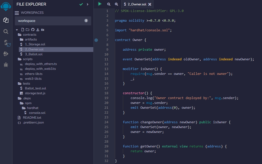
Task: Open the Search in files panel
Action: coord(6,32)
